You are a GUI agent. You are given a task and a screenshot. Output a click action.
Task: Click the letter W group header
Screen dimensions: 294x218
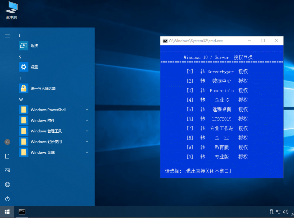21,100
